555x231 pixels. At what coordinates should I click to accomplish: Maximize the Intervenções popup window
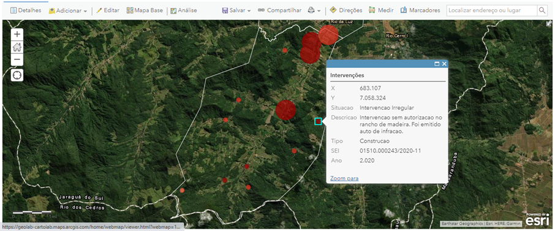coord(437,64)
